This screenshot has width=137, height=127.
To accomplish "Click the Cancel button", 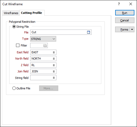I will [125, 20].
